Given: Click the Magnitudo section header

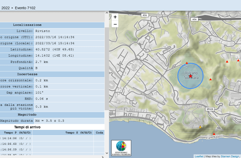Looking at the screenshot, I should coord(27,114).
